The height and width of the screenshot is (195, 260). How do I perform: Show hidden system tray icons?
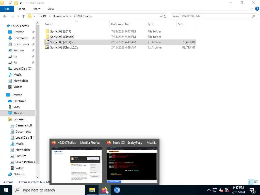click(209, 190)
